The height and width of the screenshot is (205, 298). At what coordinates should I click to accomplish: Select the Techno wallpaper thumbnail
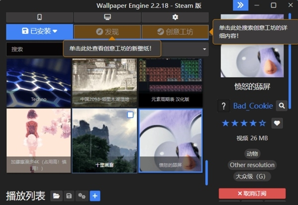[x=39, y=83]
